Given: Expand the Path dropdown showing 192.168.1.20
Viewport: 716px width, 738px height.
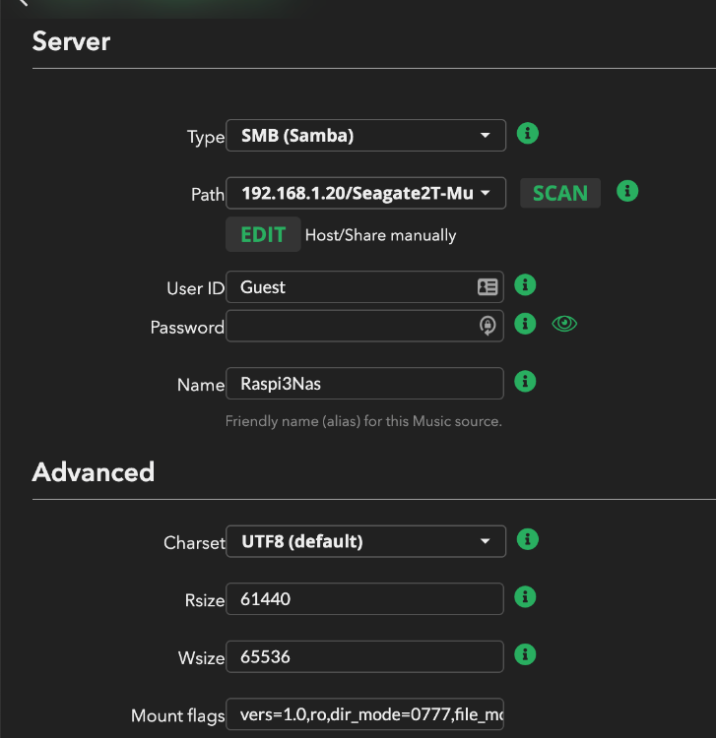Looking at the screenshot, I should click(x=365, y=193).
